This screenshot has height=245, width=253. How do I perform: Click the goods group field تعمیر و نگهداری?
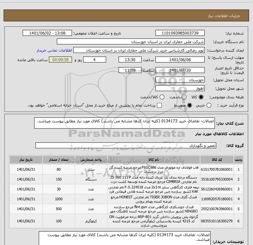point(126,145)
